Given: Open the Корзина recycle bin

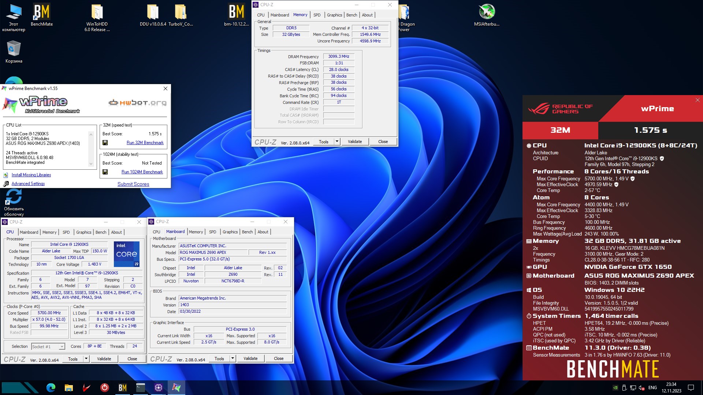Looking at the screenshot, I should [14, 51].
